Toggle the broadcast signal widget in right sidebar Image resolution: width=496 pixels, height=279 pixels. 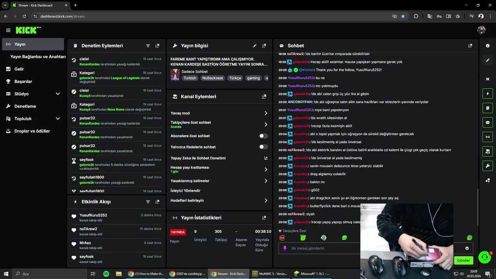pos(487,137)
